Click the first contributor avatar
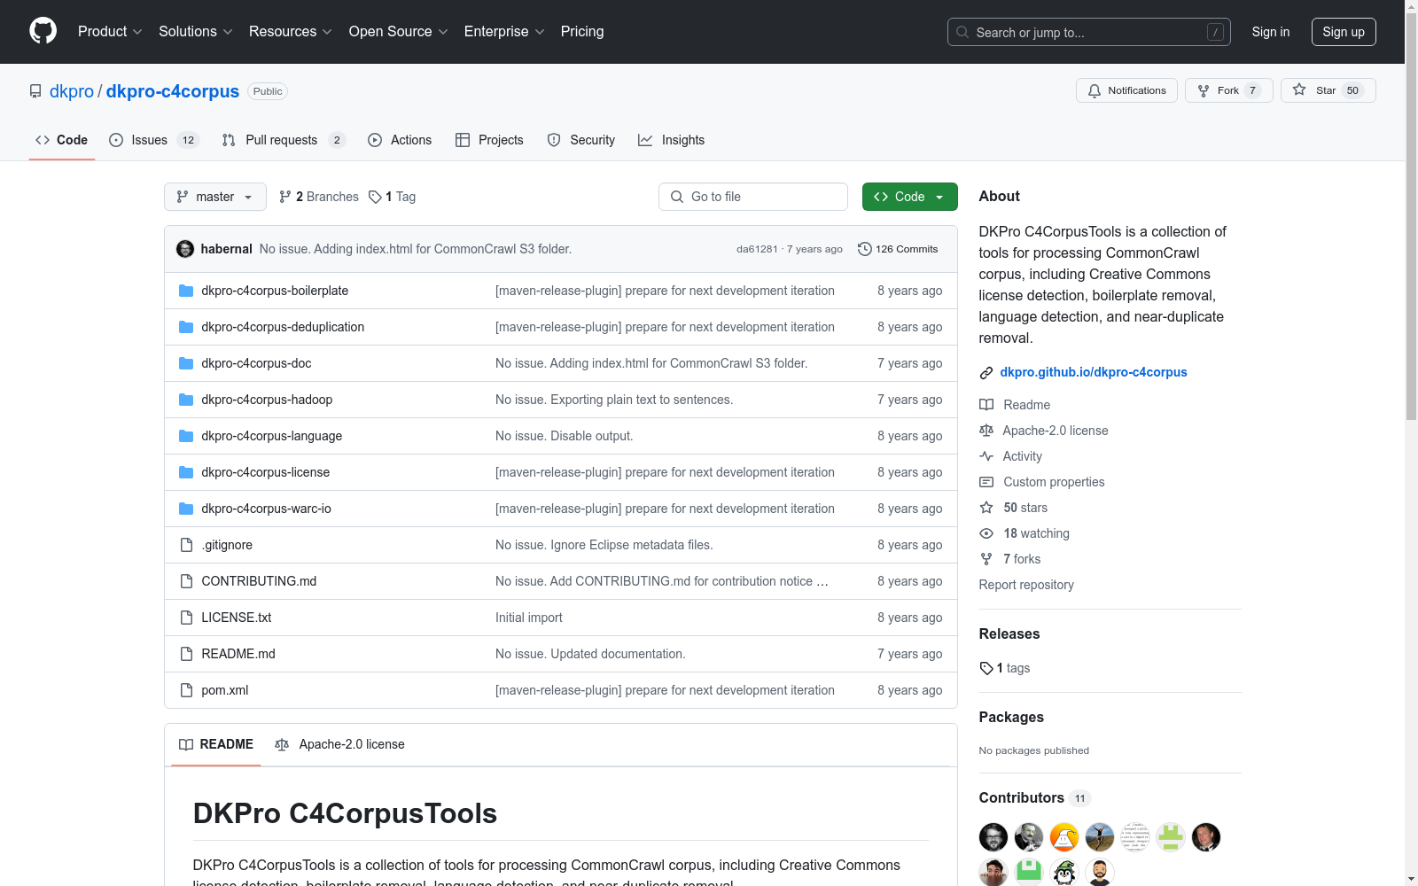The image size is (1418, 886). click(993, 837)
